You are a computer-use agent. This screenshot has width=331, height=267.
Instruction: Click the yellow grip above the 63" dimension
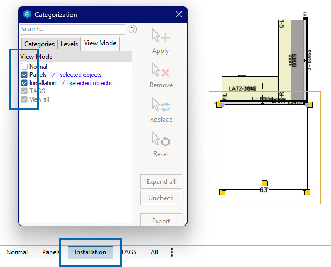[264, 183]
